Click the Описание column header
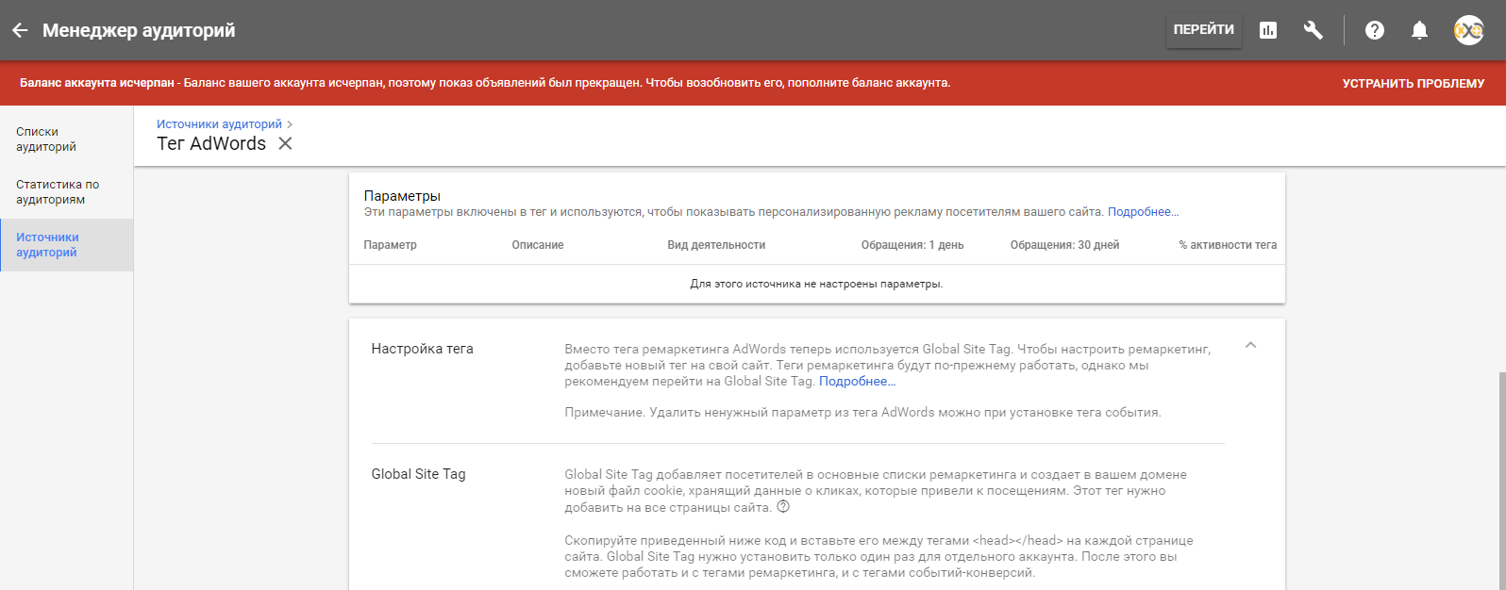Image resolution: width=1506 pixels, height=590 pixels. point(538,245)
